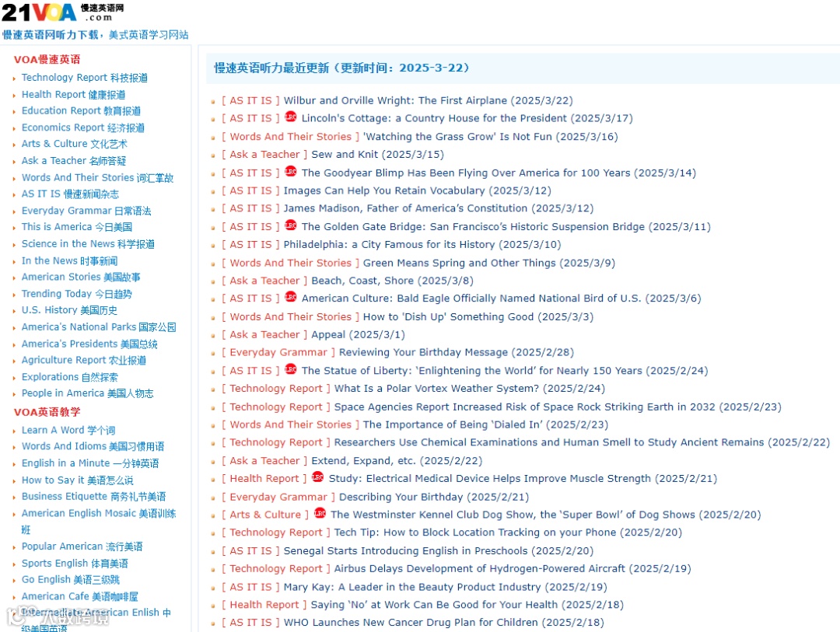Click the 21VOA.com site logo

tap(63, 12)
